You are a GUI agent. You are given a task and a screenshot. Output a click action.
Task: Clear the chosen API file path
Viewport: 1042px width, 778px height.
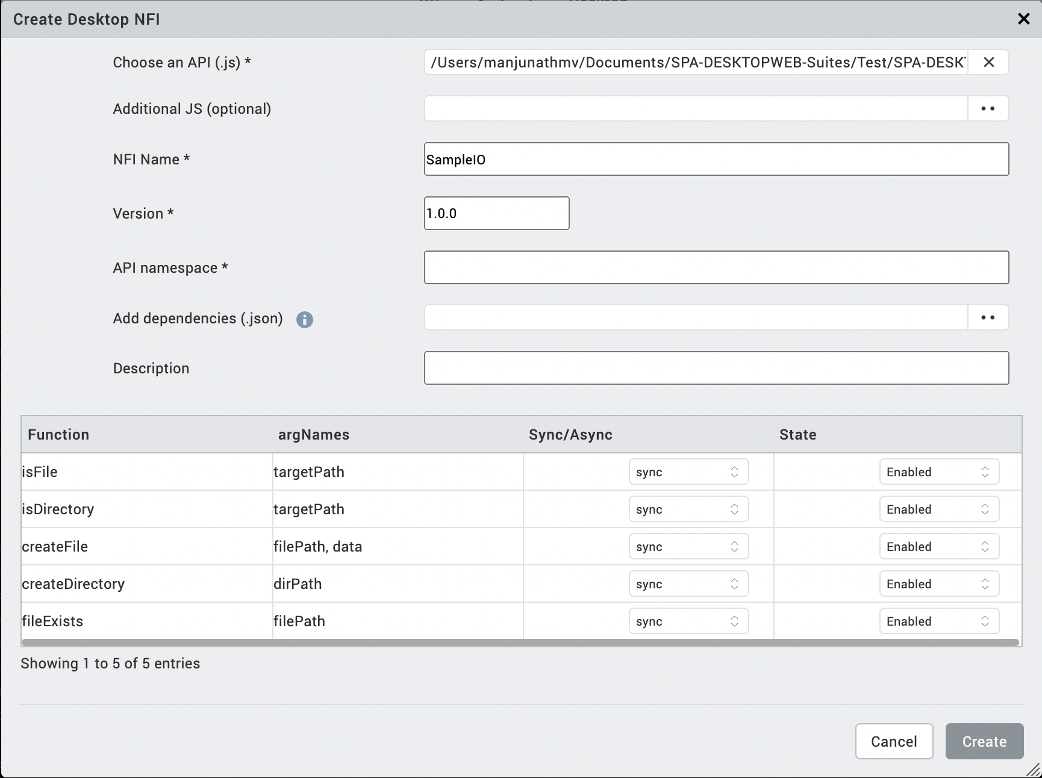tap(988, 63)
